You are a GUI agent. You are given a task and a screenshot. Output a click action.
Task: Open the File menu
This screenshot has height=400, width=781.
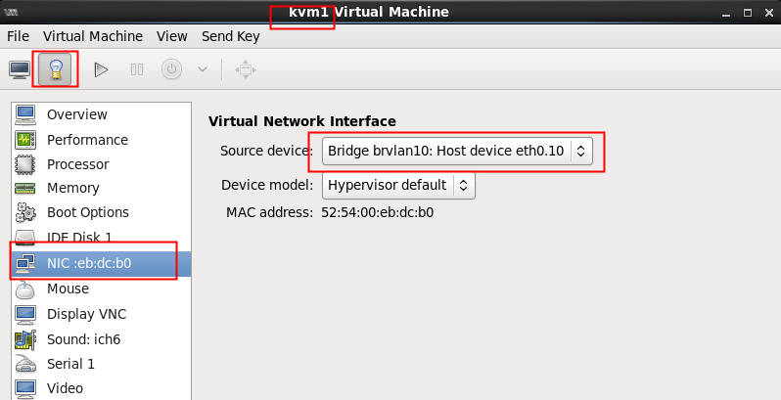coord(18,36)
